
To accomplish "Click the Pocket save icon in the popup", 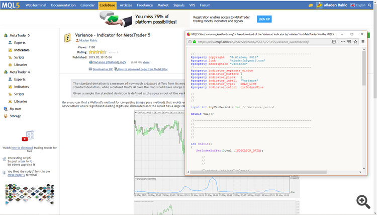I will (349, 42).
